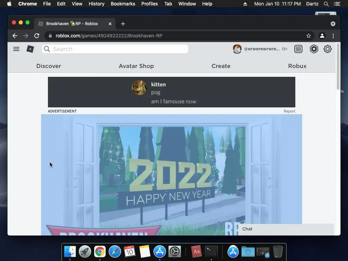Click the address bar URL
Screen dimensions: 348x261
tap(109, 36)
